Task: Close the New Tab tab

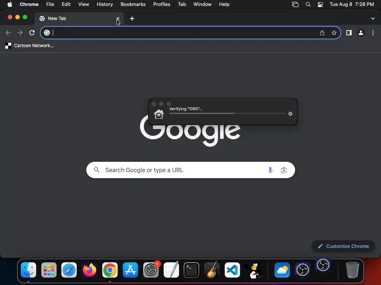Action: pos(118,19)
